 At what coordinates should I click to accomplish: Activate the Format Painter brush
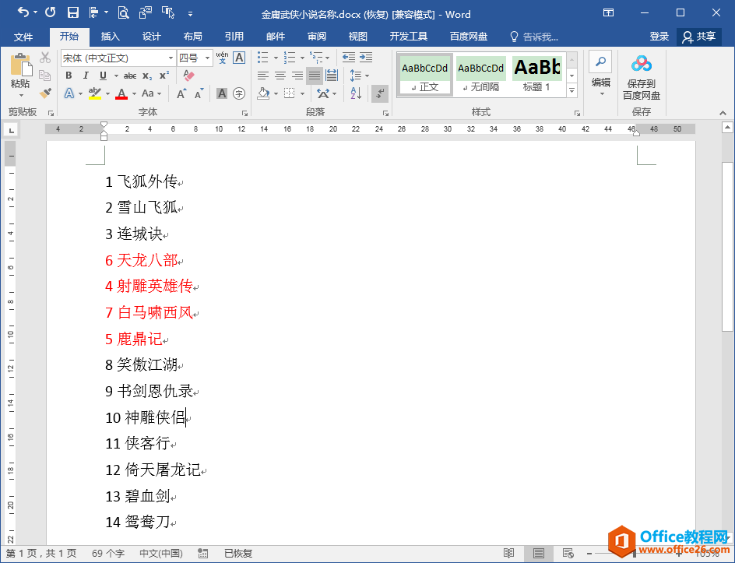pos(45,93)
